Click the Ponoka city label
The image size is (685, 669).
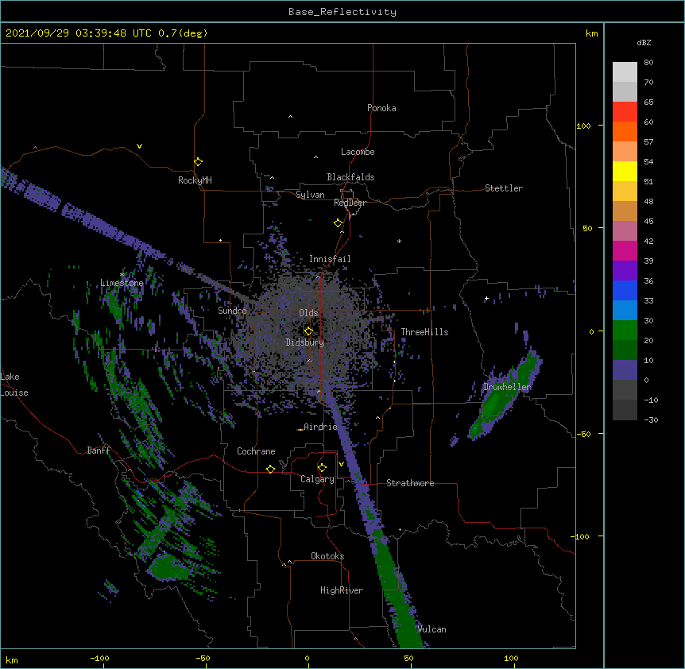pos(381,108)
